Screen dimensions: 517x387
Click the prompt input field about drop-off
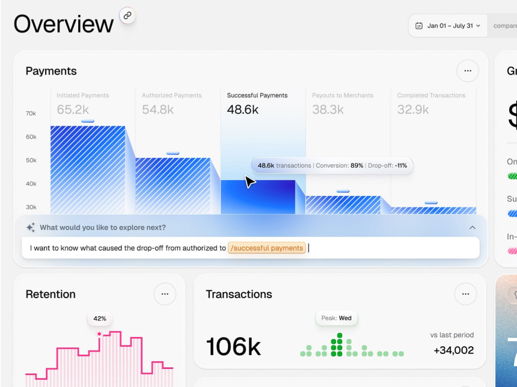pos(251,248)
